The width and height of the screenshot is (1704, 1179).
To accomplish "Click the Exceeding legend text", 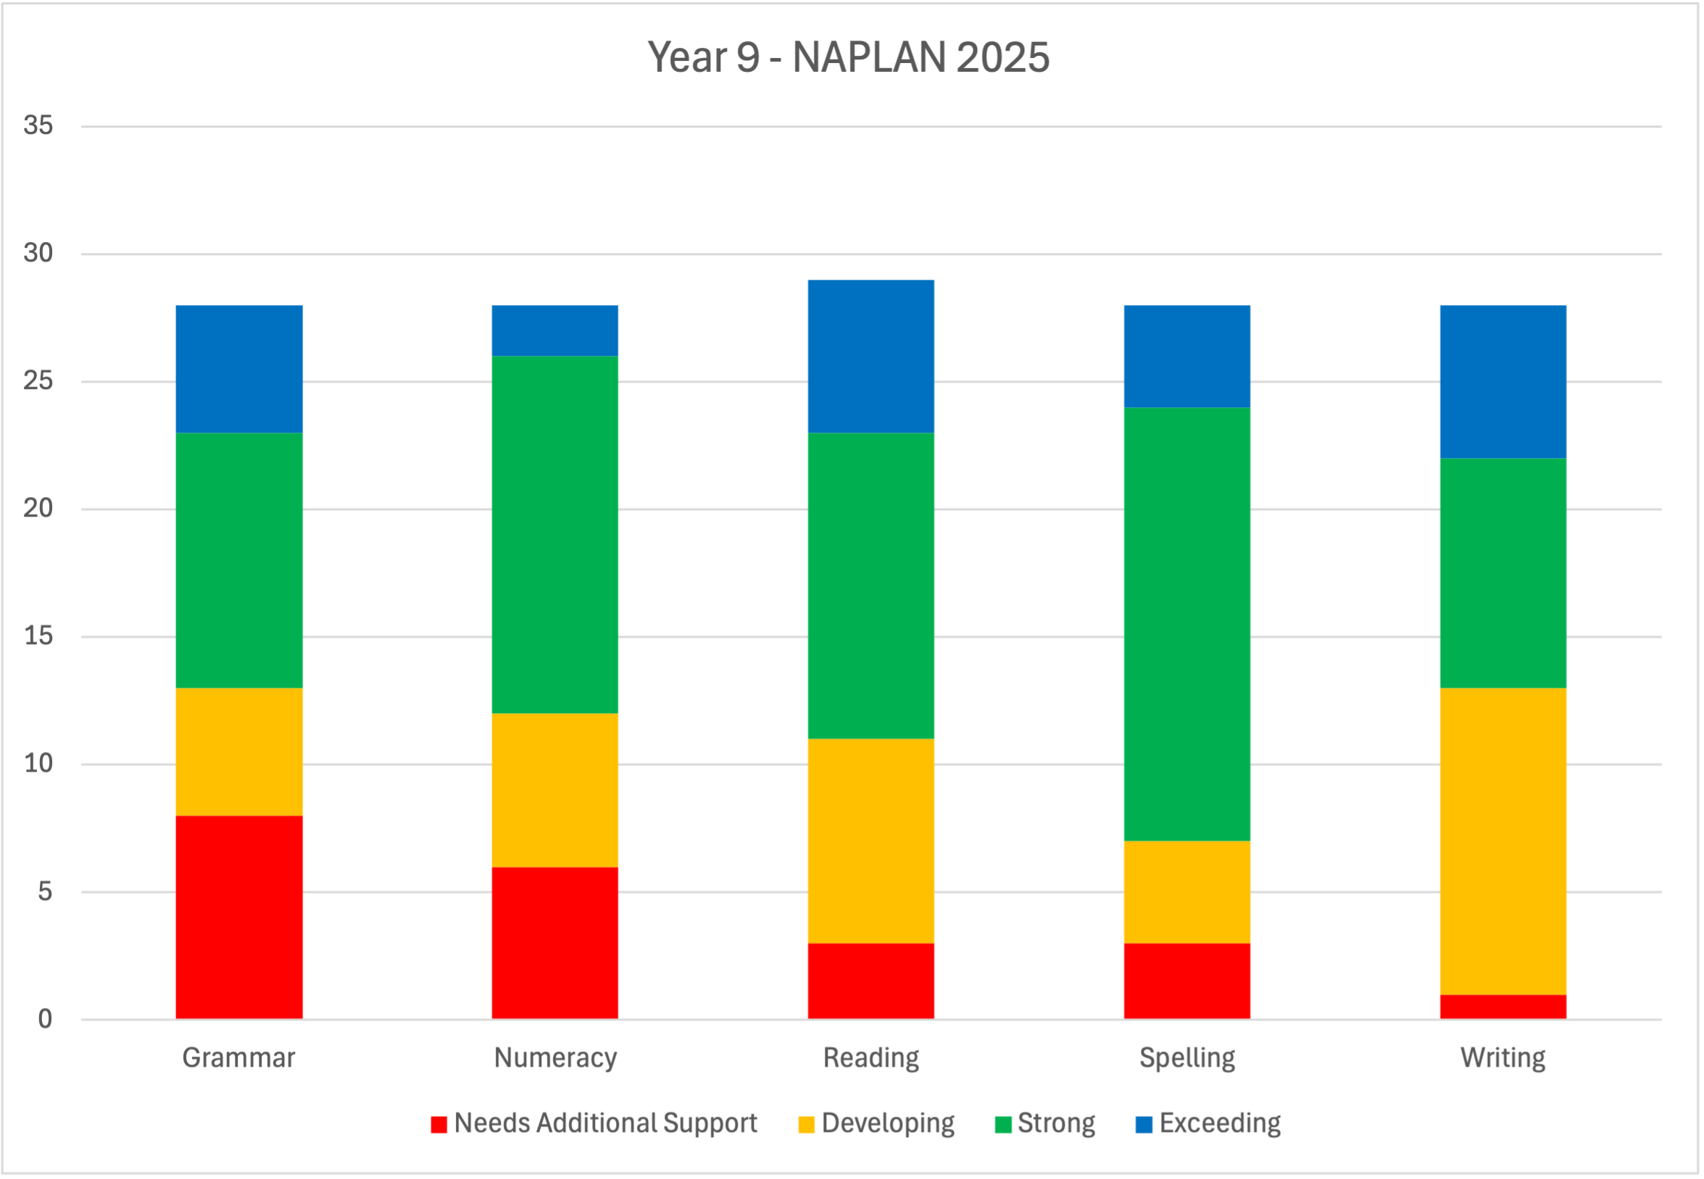I will pyautogui.click(x=1219, y=1123).
